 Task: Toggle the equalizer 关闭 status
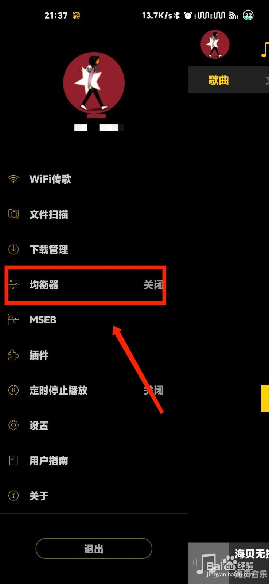point(153,285)
